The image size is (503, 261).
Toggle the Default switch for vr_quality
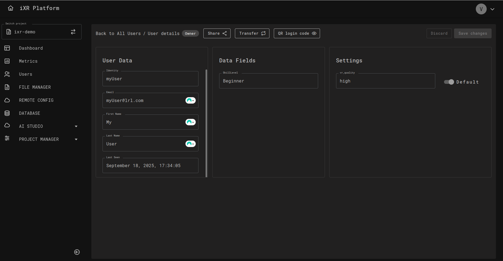click(449, 82)
